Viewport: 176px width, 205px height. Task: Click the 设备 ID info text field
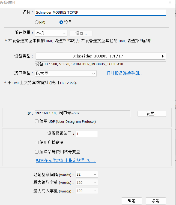pos(100,64)
